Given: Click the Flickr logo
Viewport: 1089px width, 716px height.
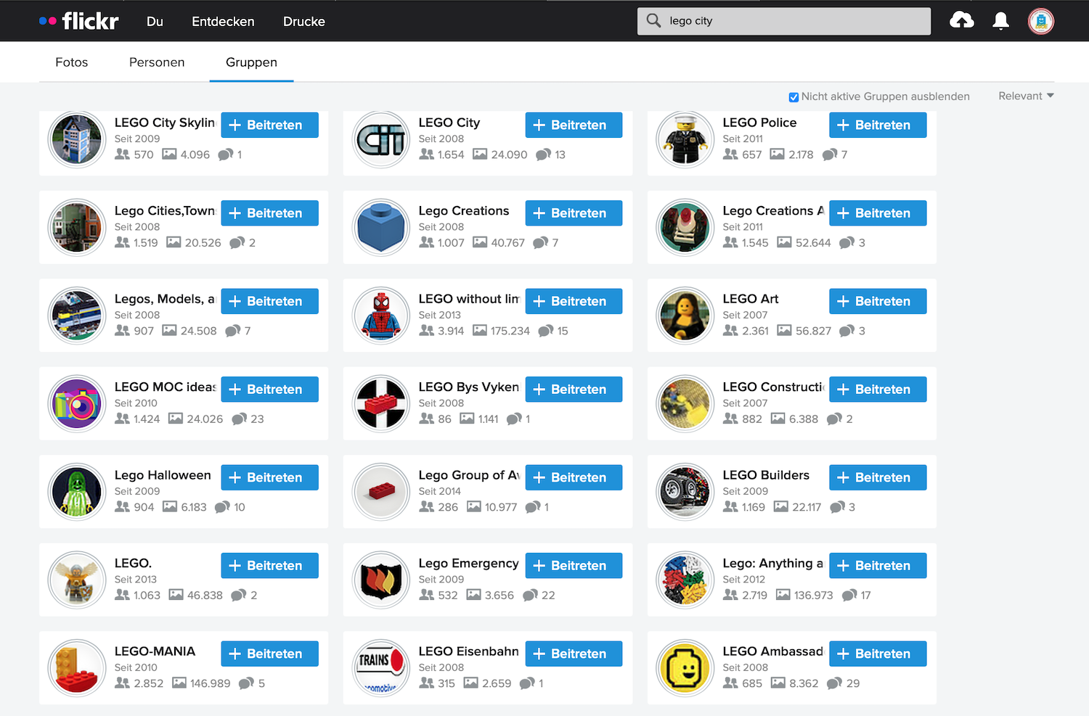Looking at the screenshot, I should point(78,21).
